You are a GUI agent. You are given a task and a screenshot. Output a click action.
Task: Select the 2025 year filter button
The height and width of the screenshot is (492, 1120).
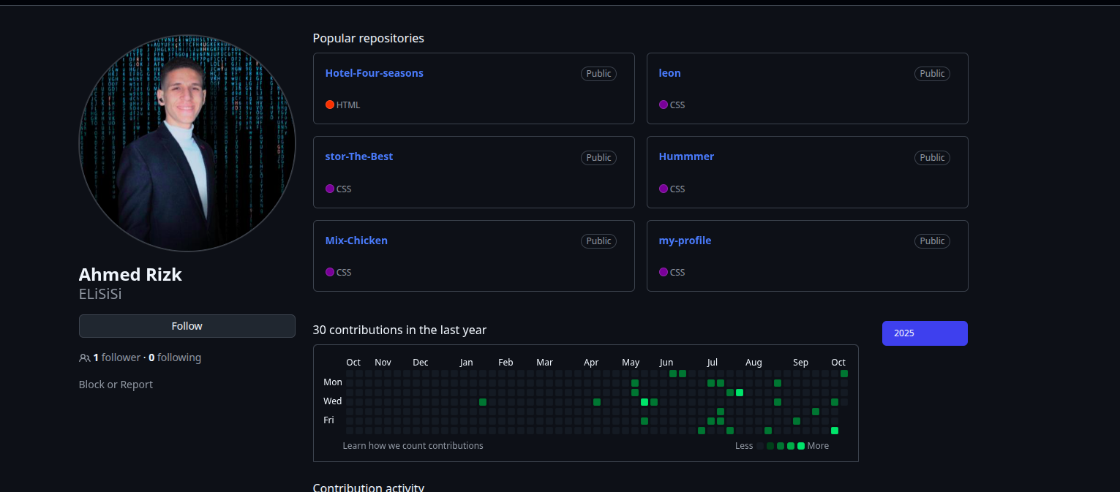tap(924, 333)
